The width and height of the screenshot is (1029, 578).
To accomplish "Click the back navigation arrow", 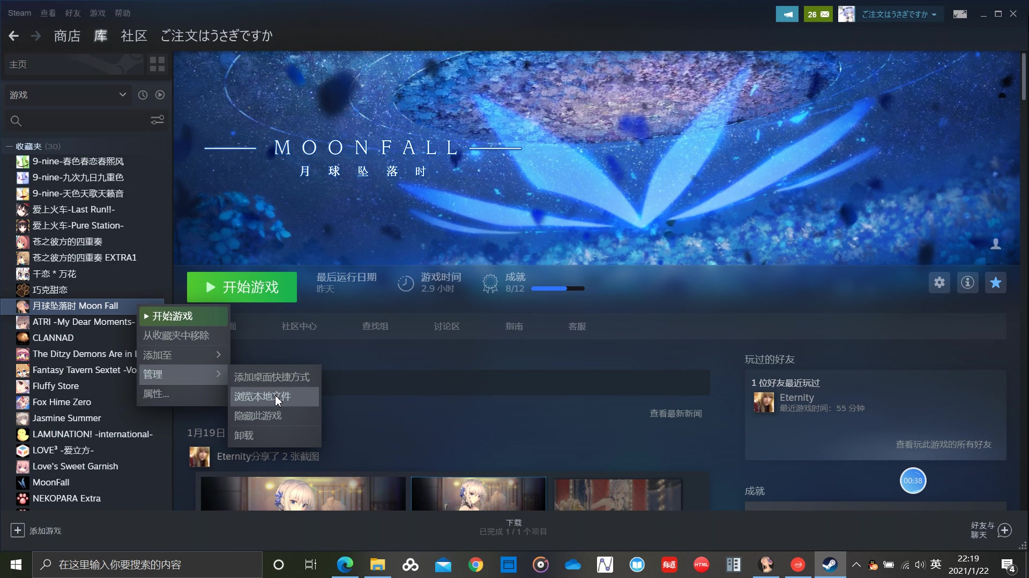I will click(14, 36).
